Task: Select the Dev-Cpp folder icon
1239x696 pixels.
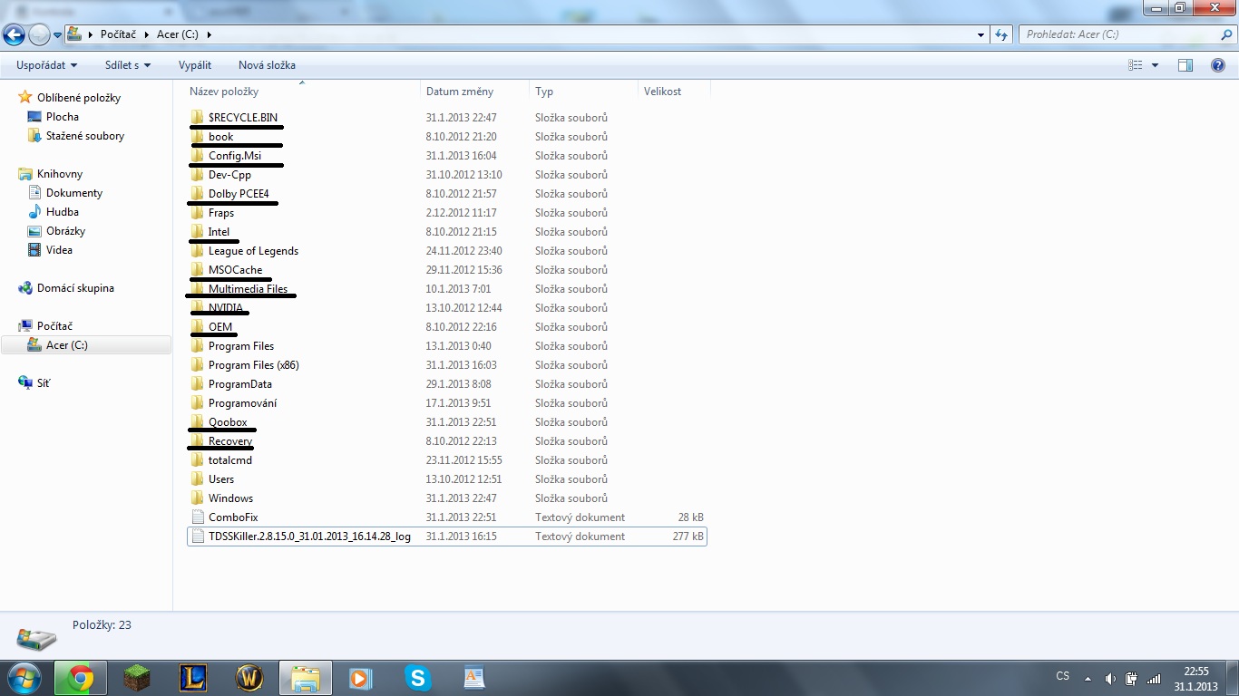Action: coord(198,175)
